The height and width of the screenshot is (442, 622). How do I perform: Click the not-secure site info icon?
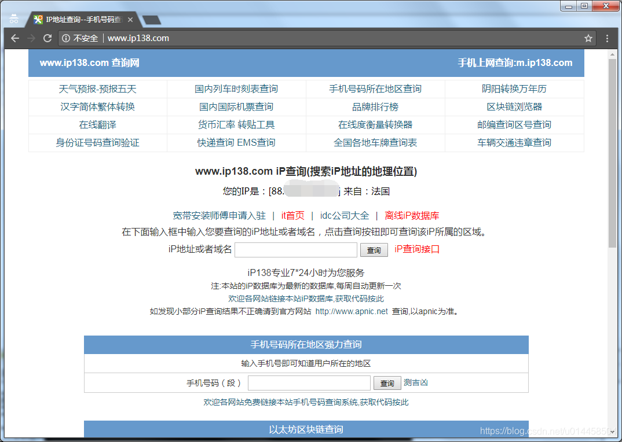(x=66, y=38)
